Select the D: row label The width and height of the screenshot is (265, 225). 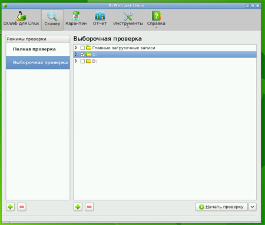click(94, 61)
